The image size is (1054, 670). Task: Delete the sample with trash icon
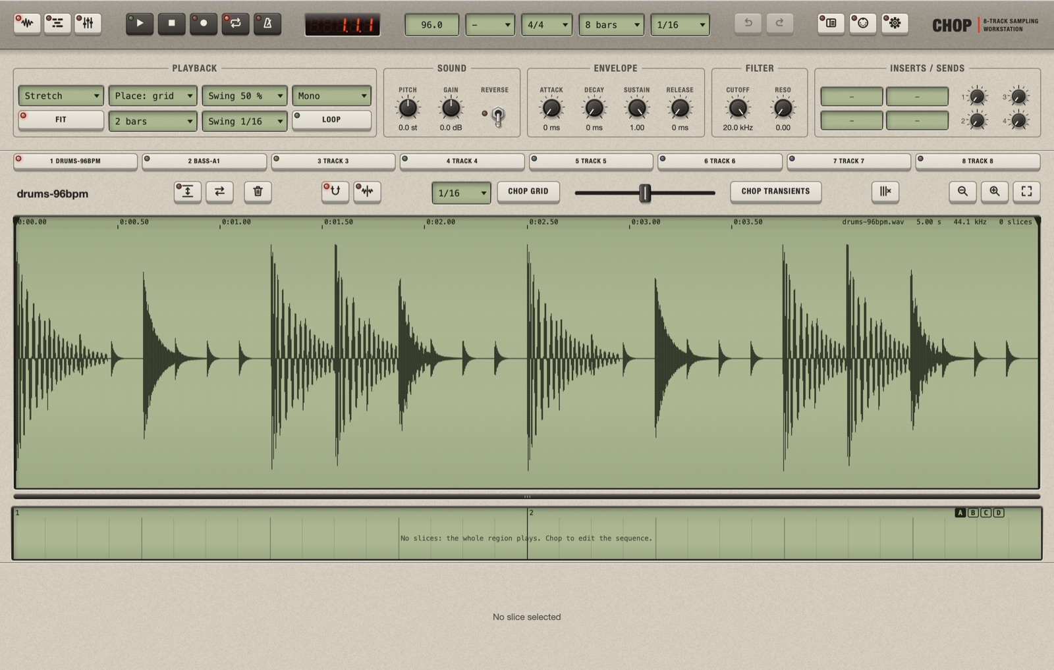click(x=258, y=192)
